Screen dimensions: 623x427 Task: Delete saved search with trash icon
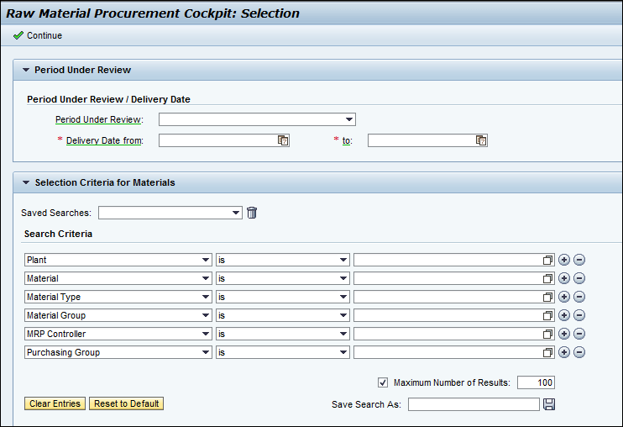click(x=252, y=213)
